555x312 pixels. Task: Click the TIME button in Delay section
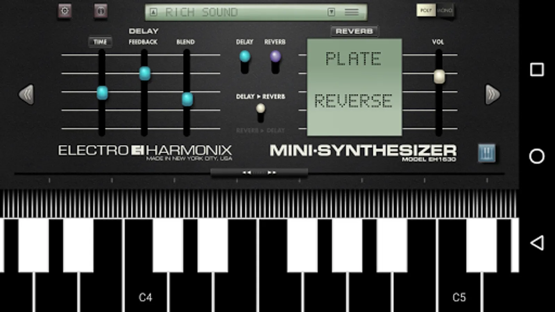[x=100, y=42]
